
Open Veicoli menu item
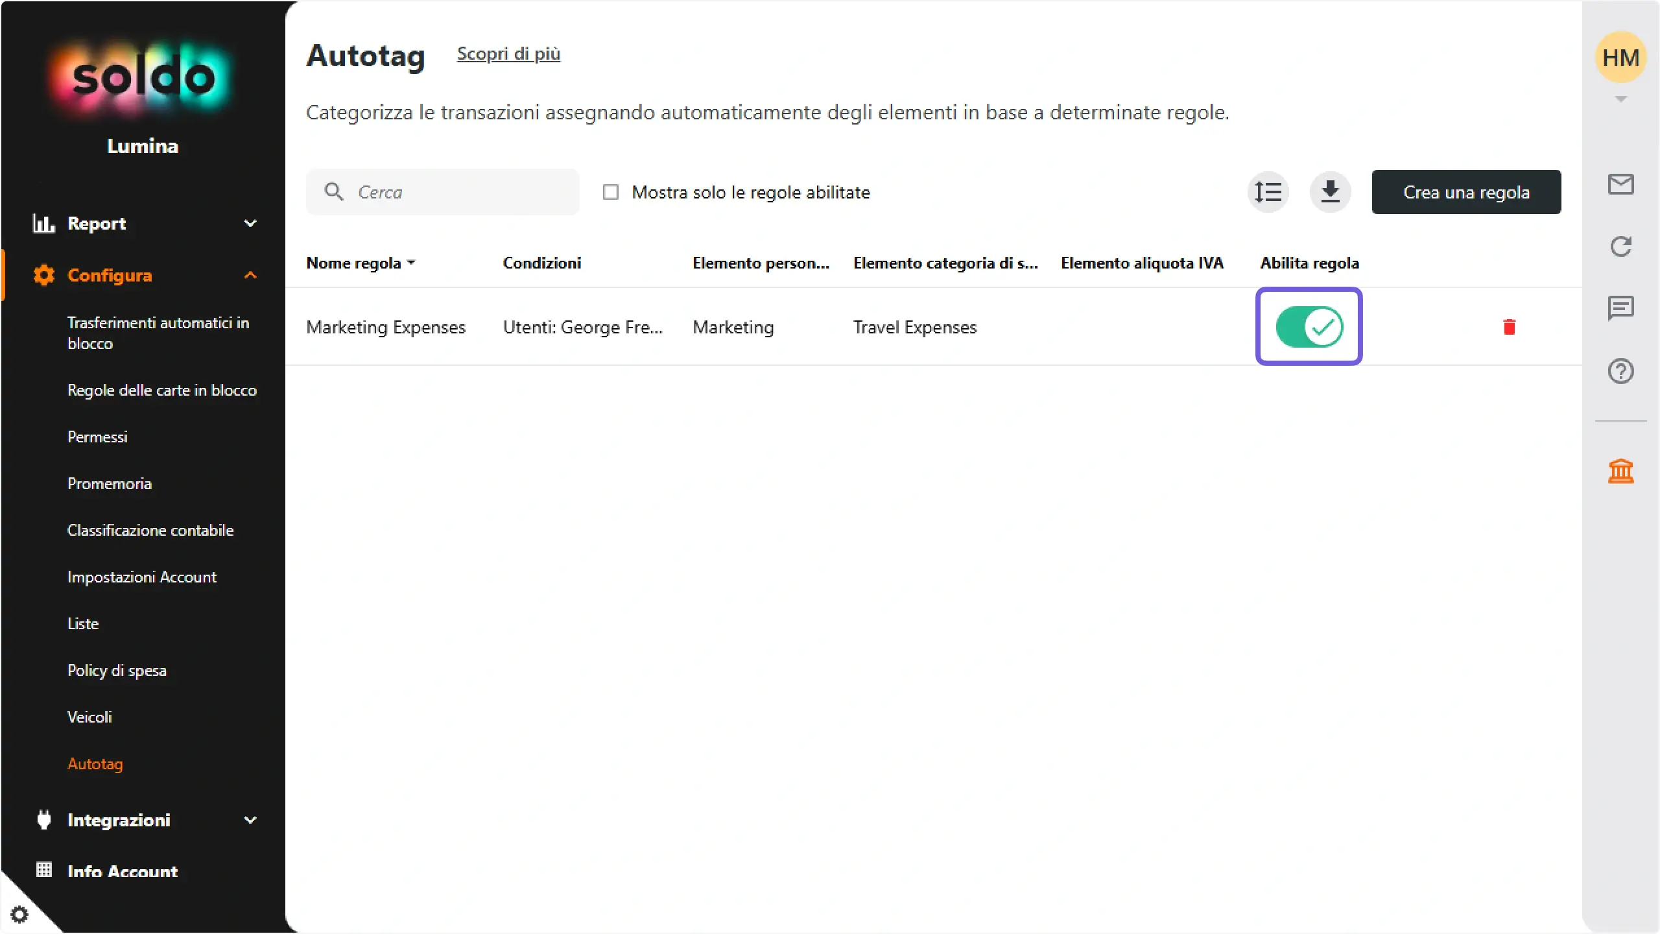click(x=89, y=717)
